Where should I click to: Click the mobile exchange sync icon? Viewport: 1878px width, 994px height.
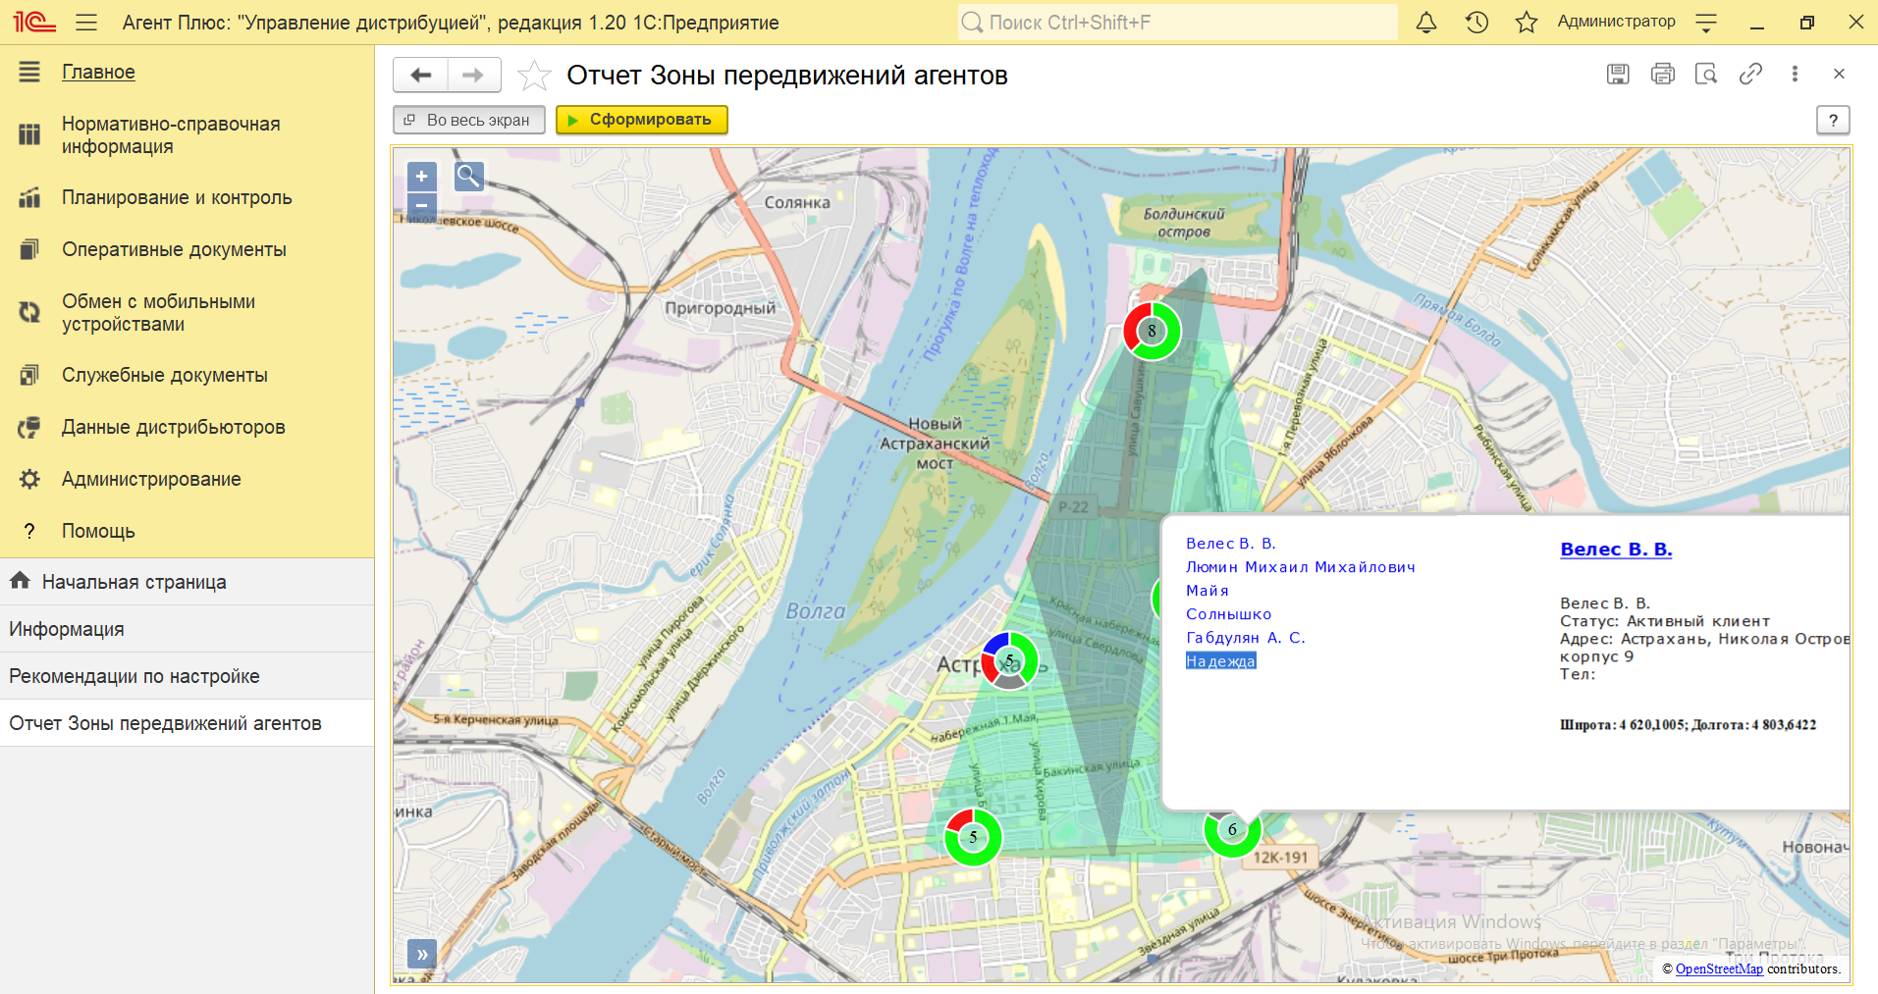[x=29, y=312]
